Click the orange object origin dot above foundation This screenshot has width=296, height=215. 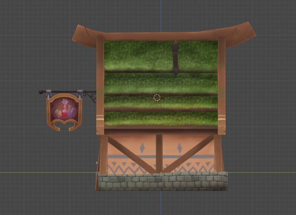click(x=161, y=173)
